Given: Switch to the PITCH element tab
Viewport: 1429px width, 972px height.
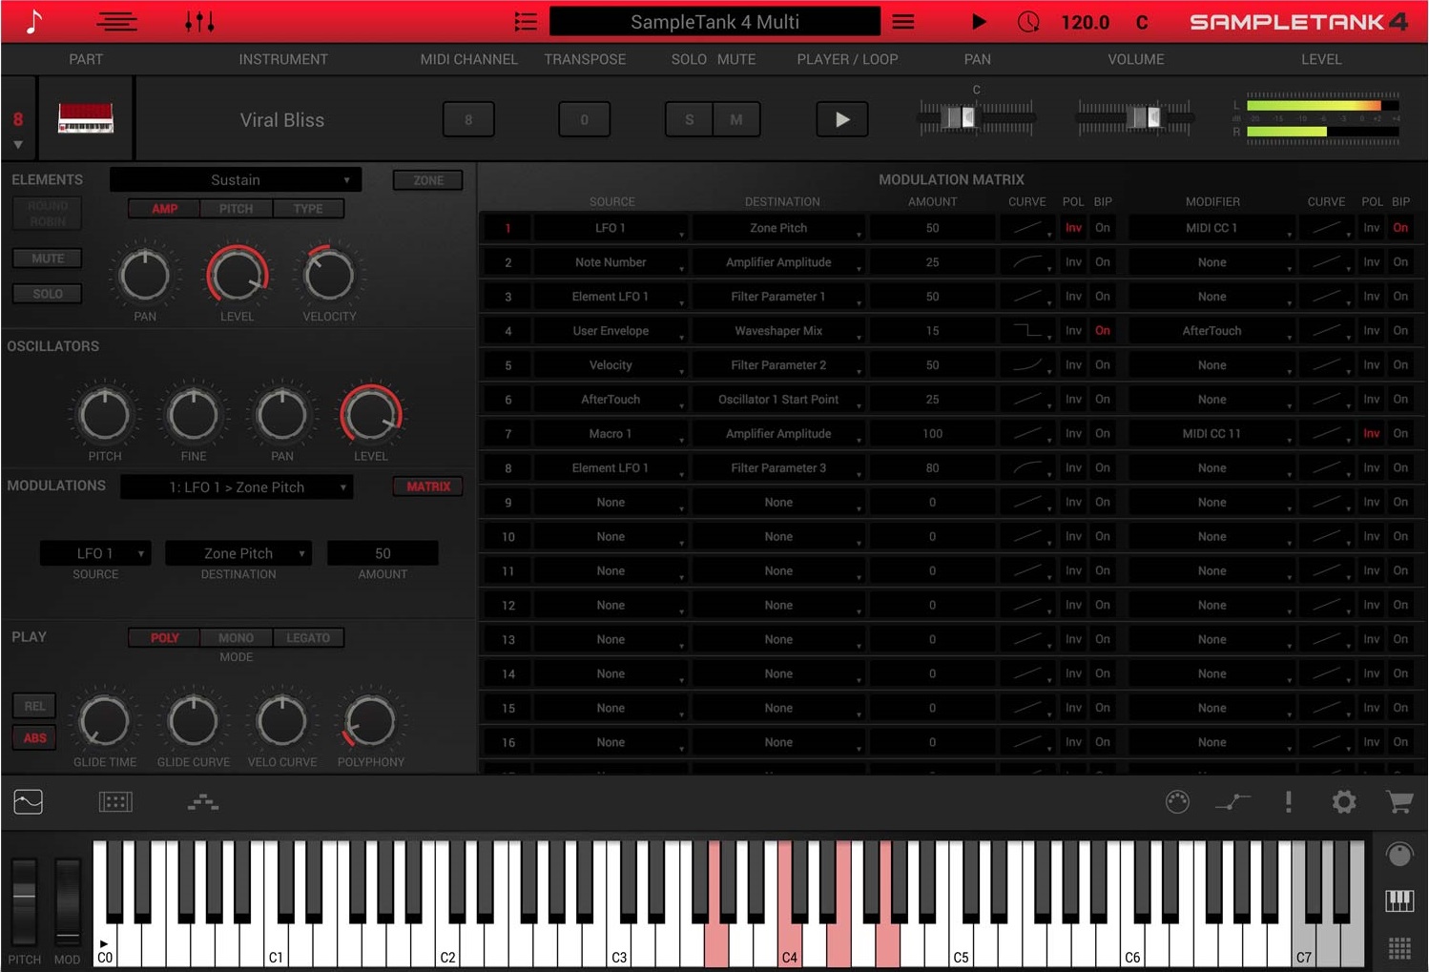Looking at the screenshot, I should tap(235, 208).
